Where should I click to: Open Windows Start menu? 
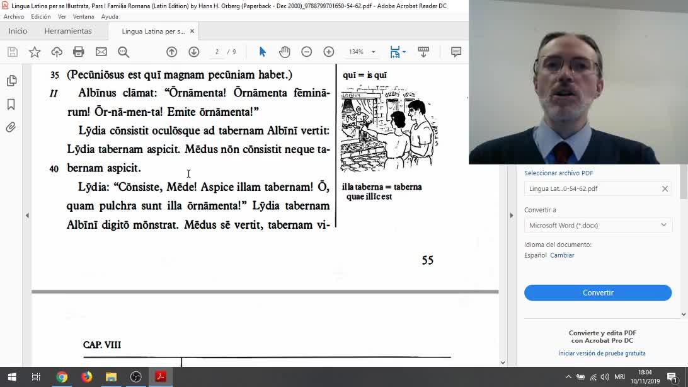[12, 377]
